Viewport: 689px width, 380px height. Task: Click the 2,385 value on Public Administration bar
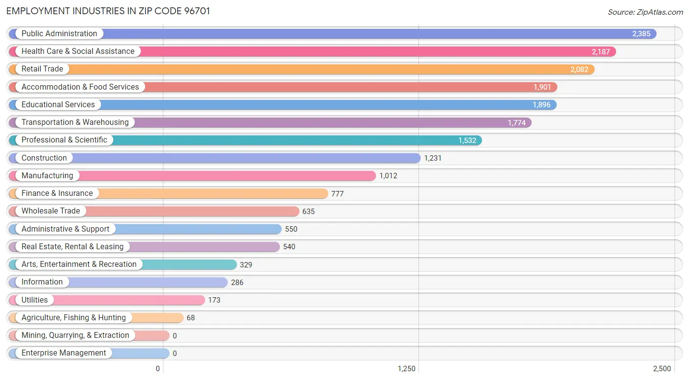641,34
